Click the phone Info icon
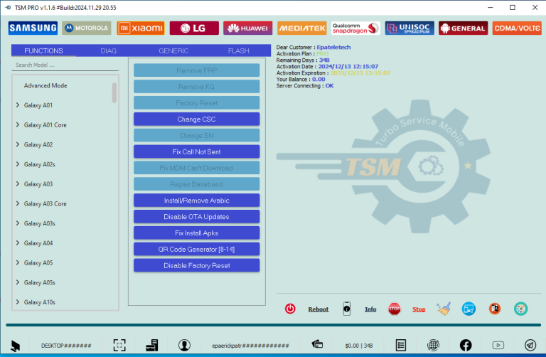 (347, 309)
